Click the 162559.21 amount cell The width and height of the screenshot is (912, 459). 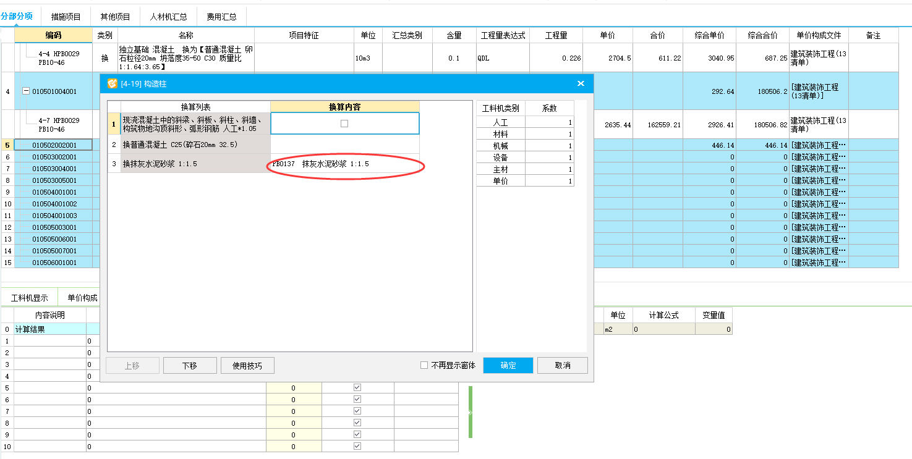click(658, 125)
